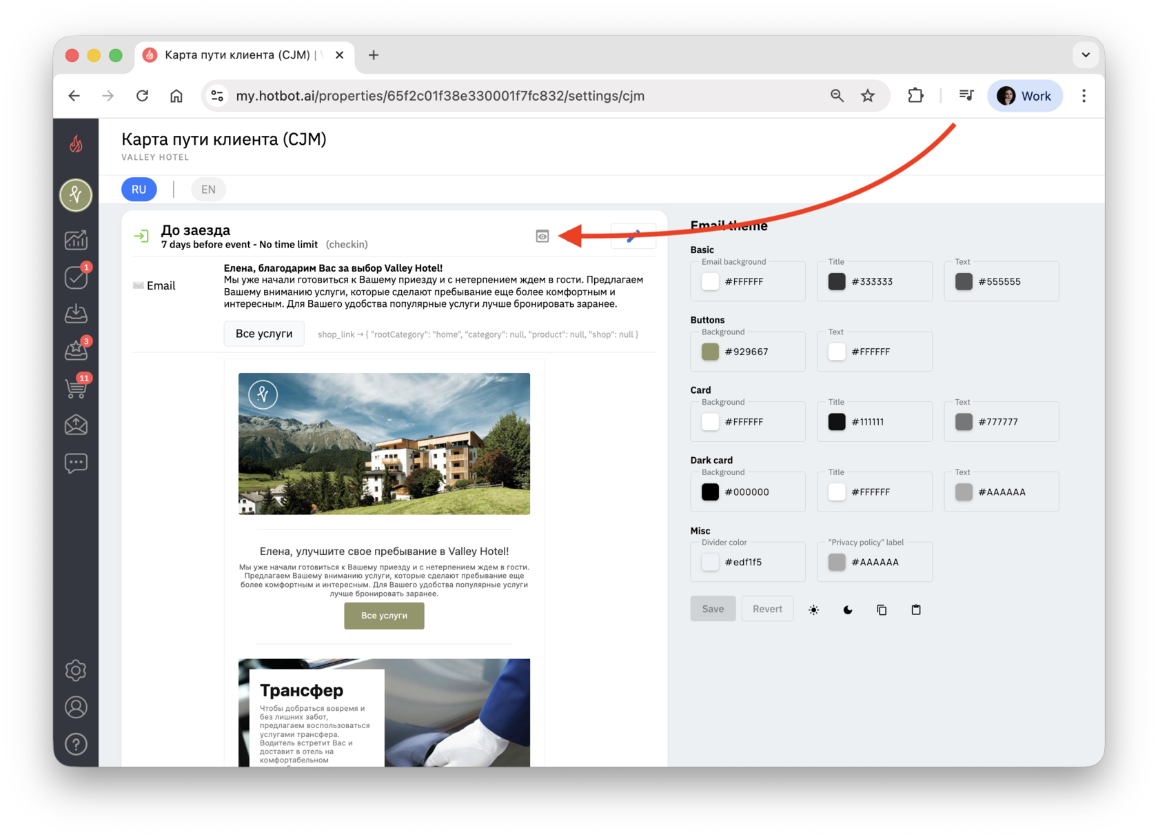Open the media controls icon in toolbar

click(966, 96)
